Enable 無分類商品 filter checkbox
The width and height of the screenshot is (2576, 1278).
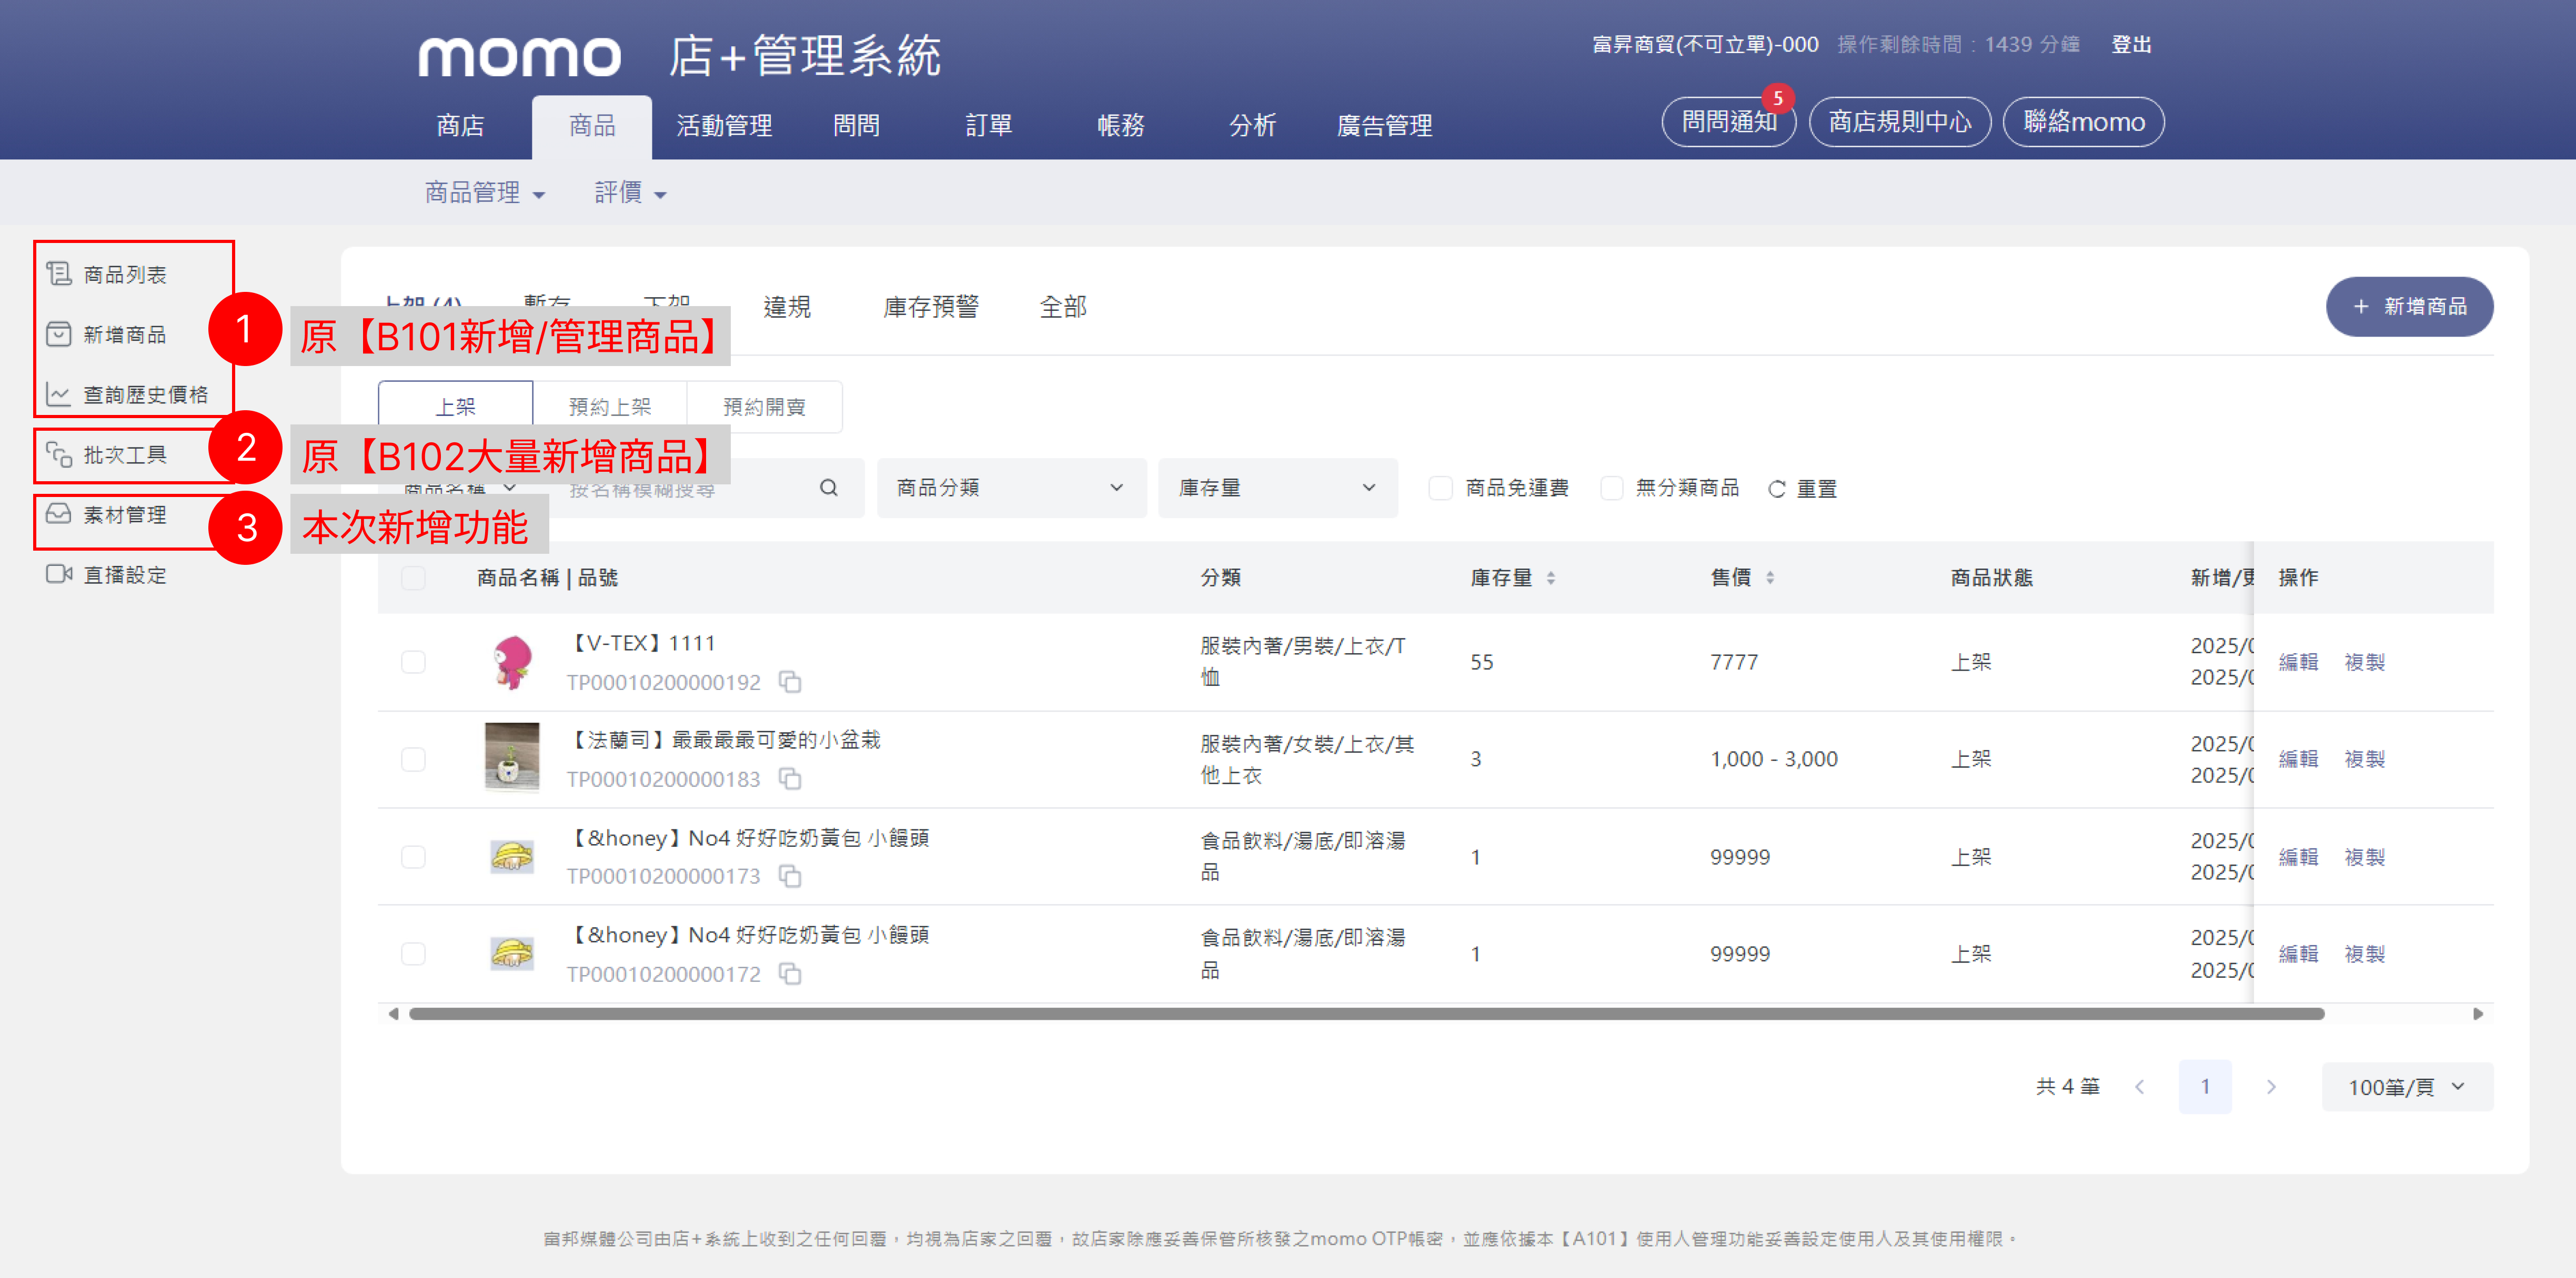tap(1612, 488)
